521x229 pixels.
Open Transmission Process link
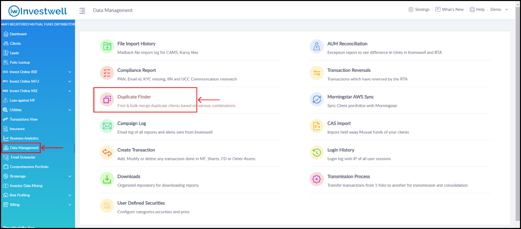[349, 177]
